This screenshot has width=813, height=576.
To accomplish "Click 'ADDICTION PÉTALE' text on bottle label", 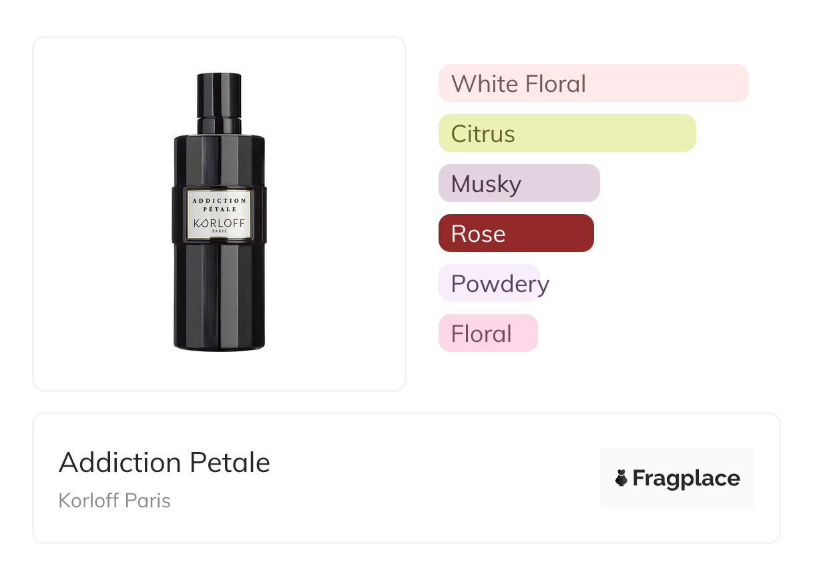I will tap(219, 204).
